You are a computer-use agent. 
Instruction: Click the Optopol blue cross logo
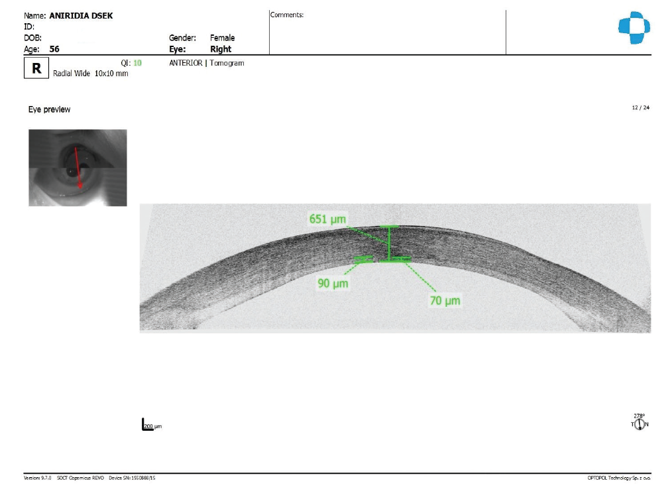click(634, 27)
